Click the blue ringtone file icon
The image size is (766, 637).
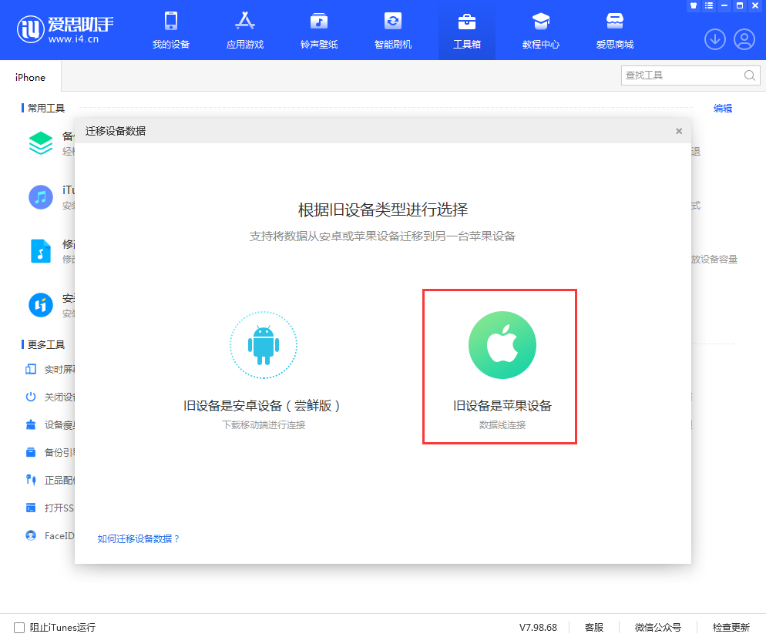point(41,251)
